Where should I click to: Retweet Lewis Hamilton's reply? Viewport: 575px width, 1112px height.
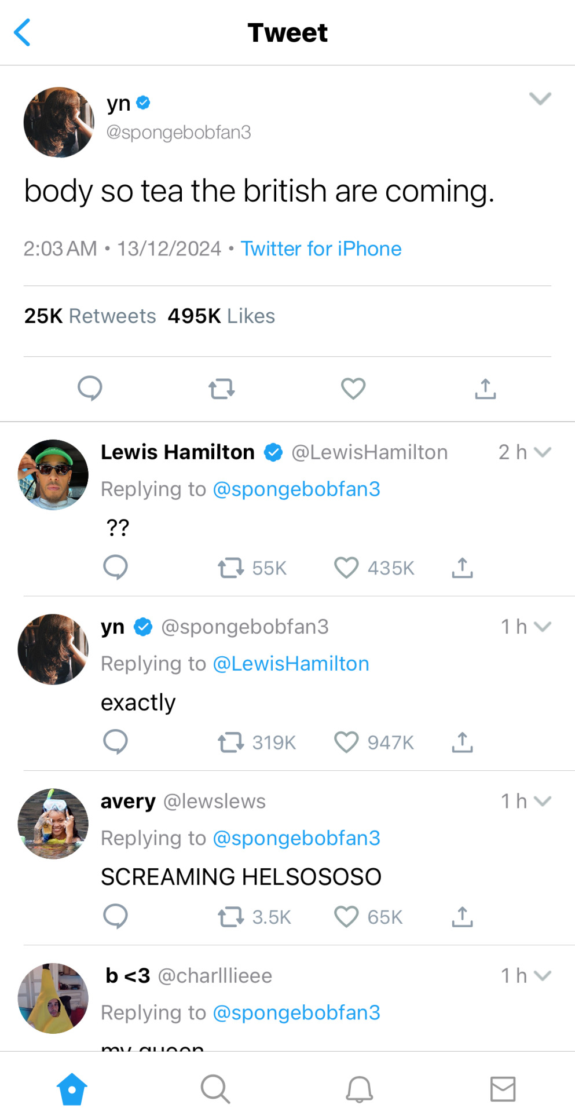[230, 568]
